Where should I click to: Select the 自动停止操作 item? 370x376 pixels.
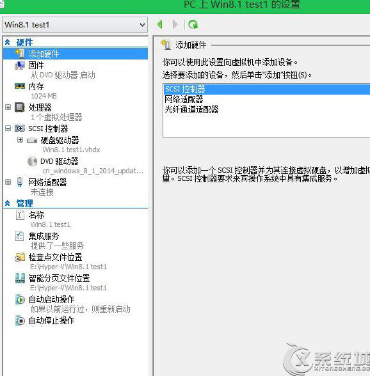(51, 320)
